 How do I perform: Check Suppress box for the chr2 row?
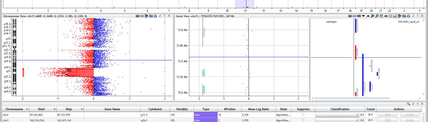[x=303, y=115]
